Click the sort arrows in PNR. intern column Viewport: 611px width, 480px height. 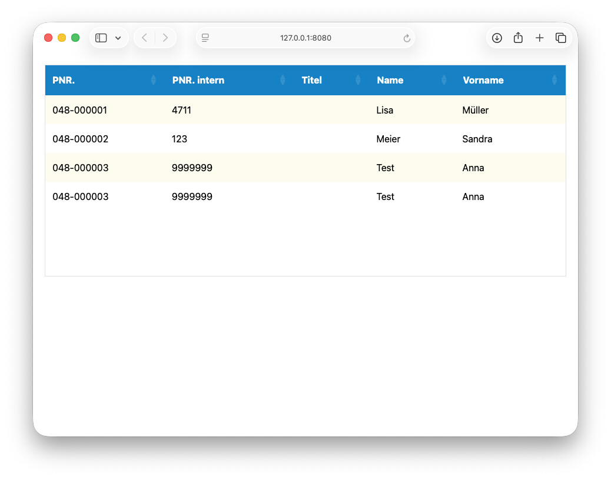(283, 80)
